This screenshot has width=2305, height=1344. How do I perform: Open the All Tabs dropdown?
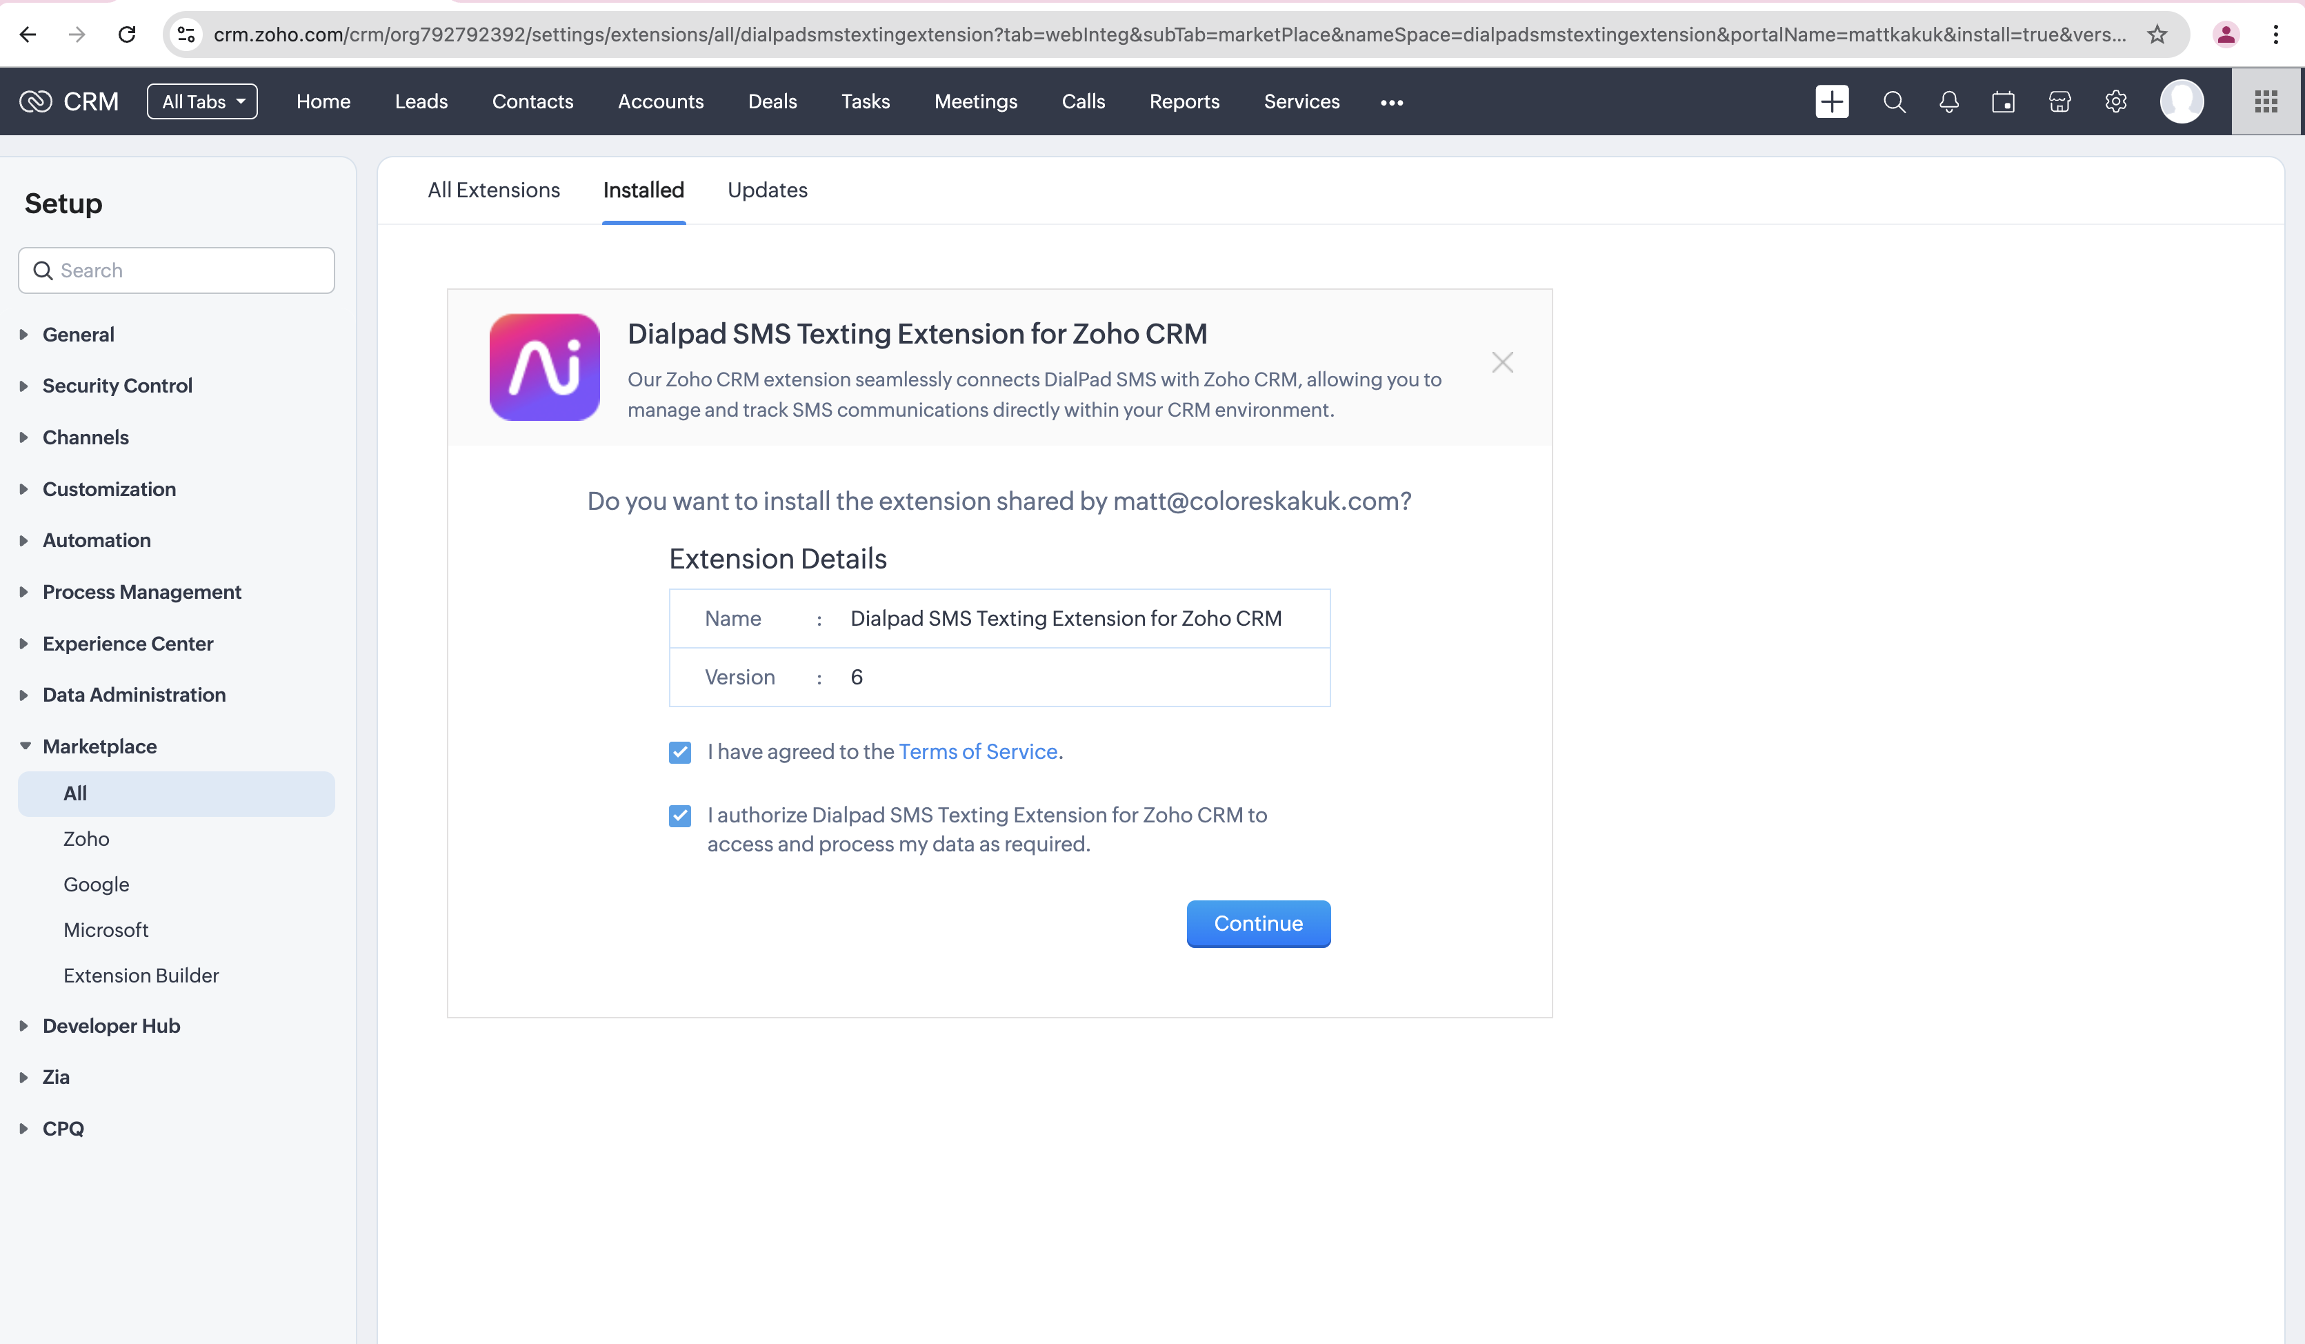click(202, 101)
